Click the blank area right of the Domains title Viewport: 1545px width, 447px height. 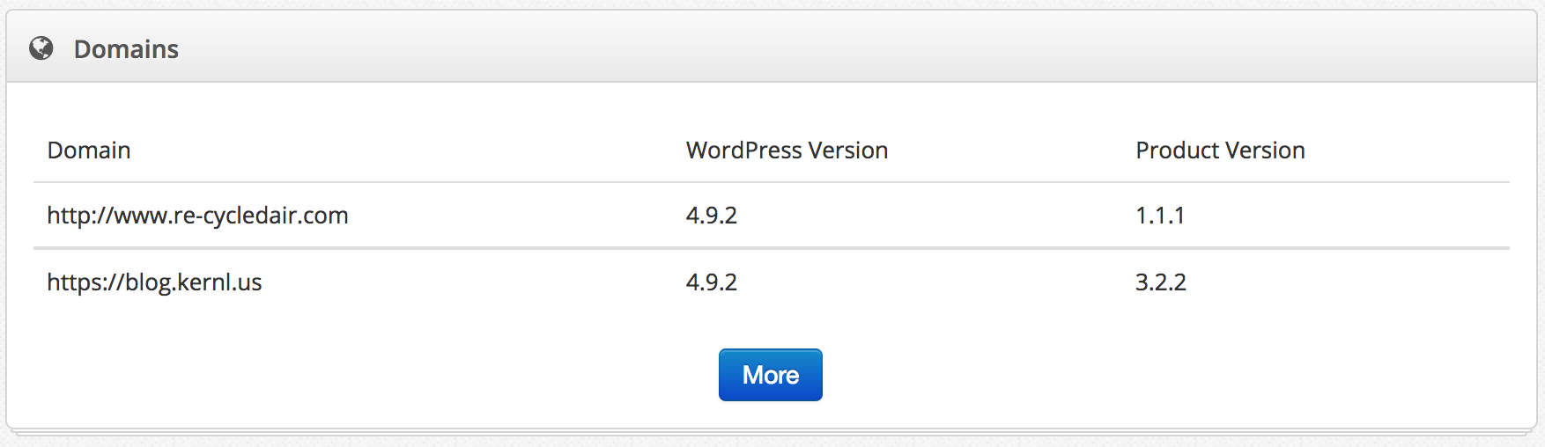793,49
